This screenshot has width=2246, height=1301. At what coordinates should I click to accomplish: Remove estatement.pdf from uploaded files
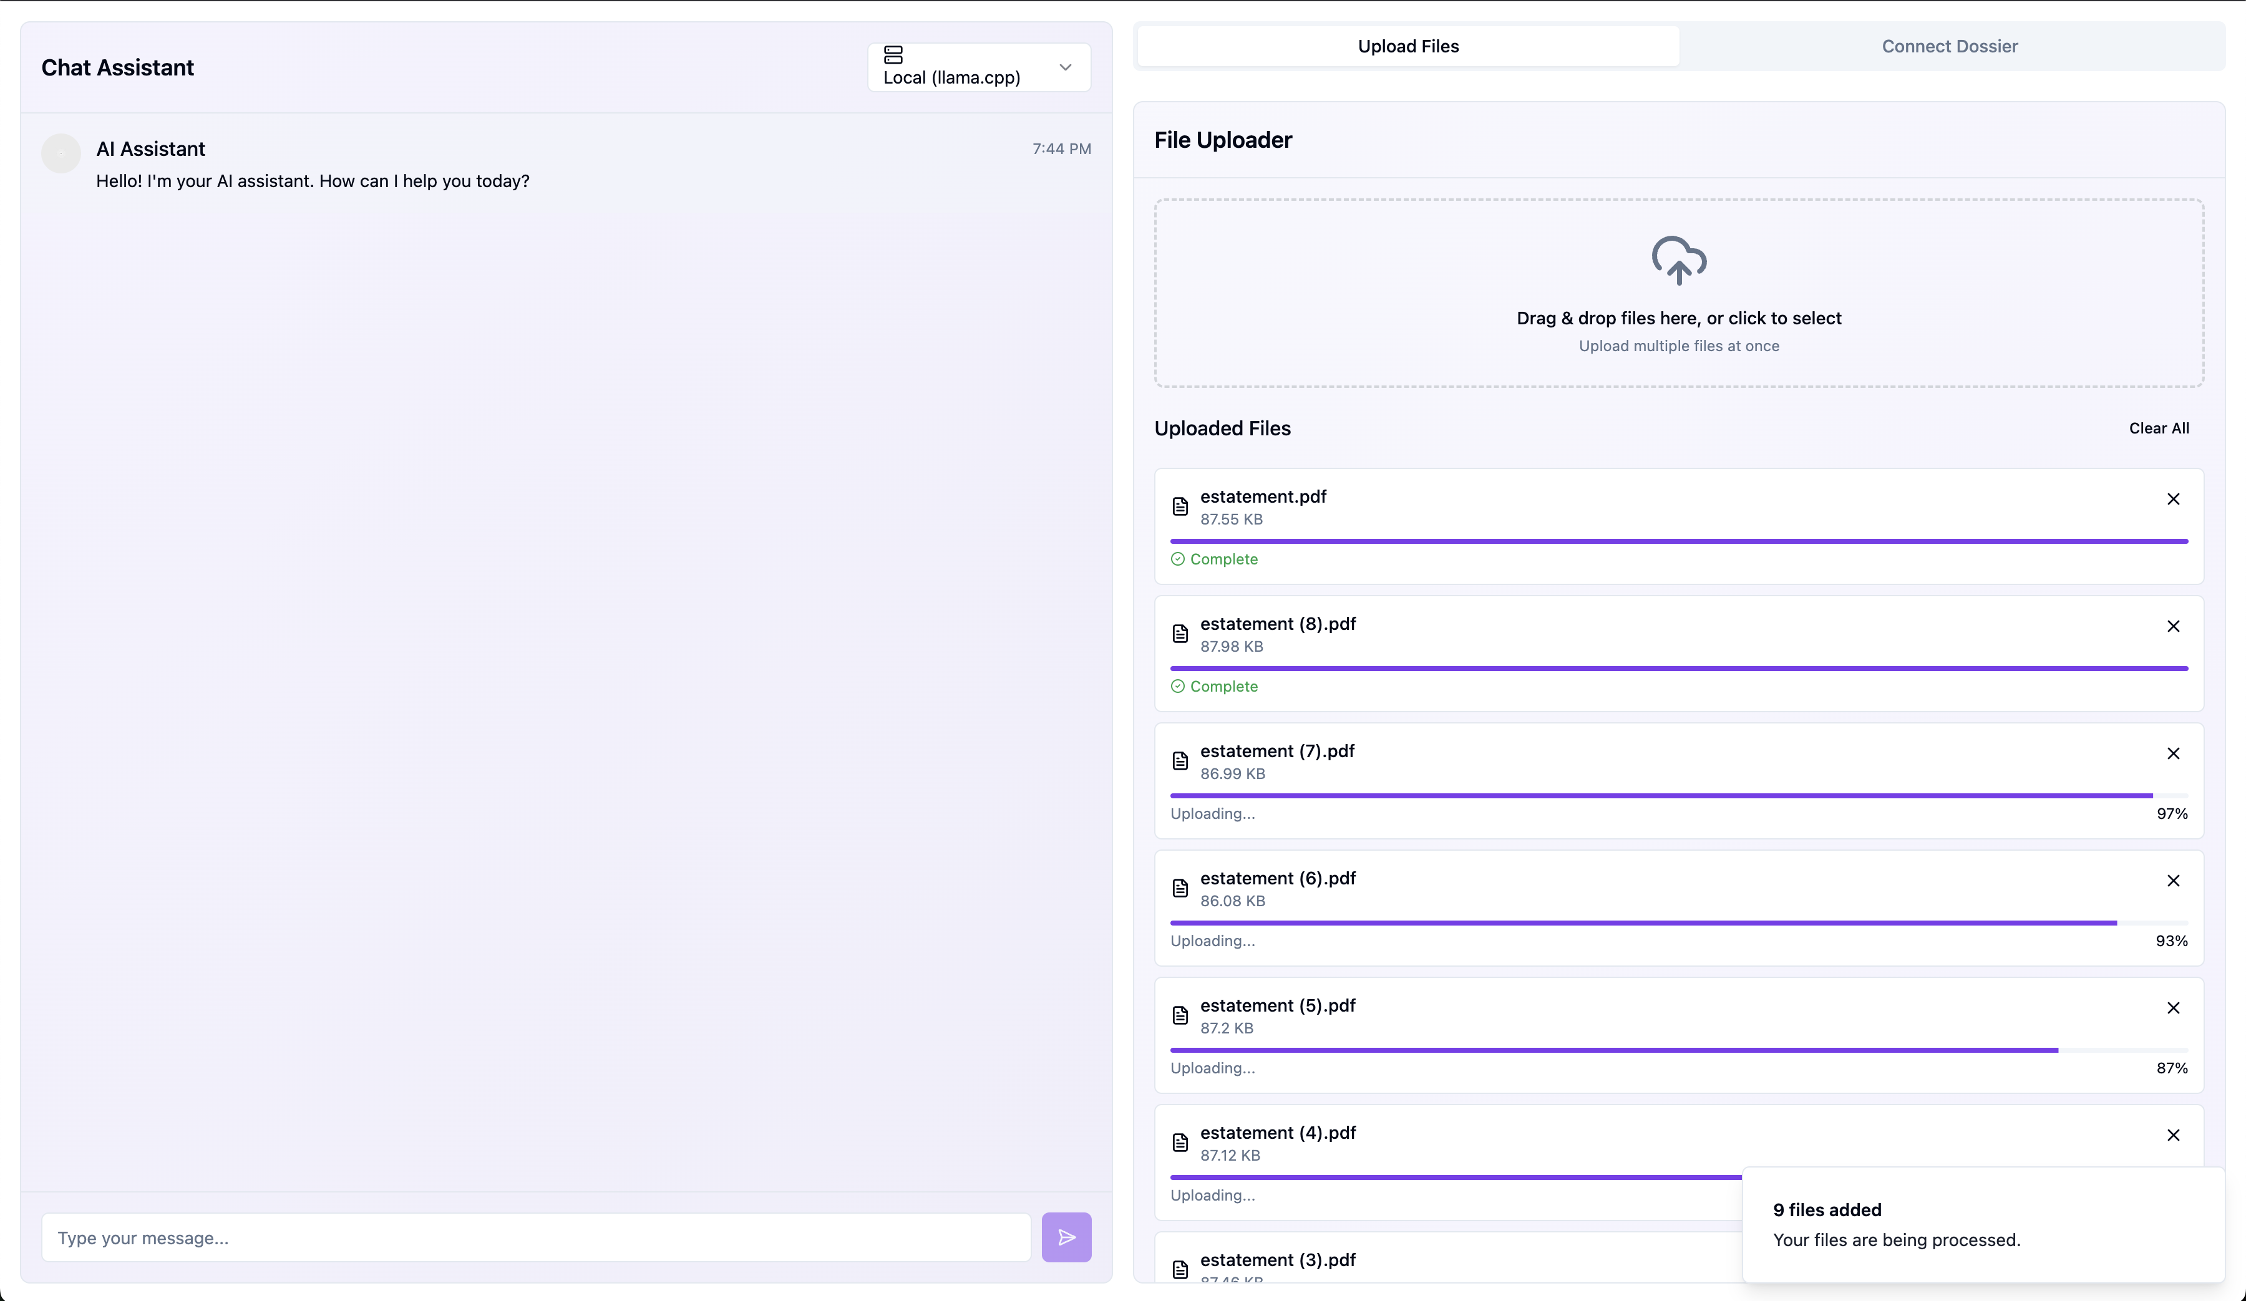point(2173,499)
